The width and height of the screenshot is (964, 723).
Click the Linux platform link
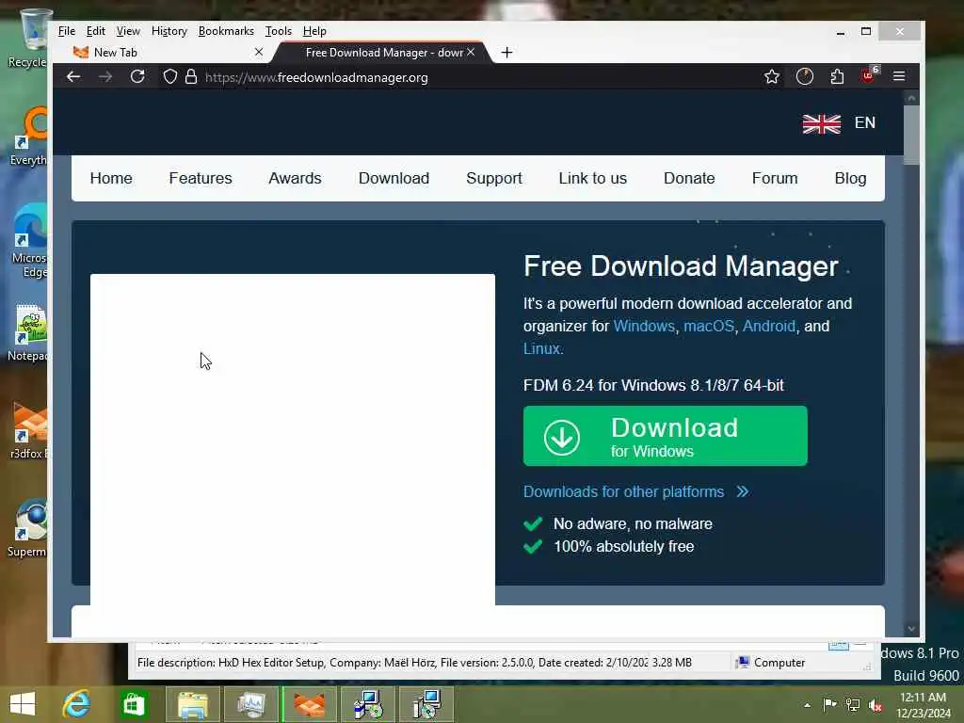point(541,348)
